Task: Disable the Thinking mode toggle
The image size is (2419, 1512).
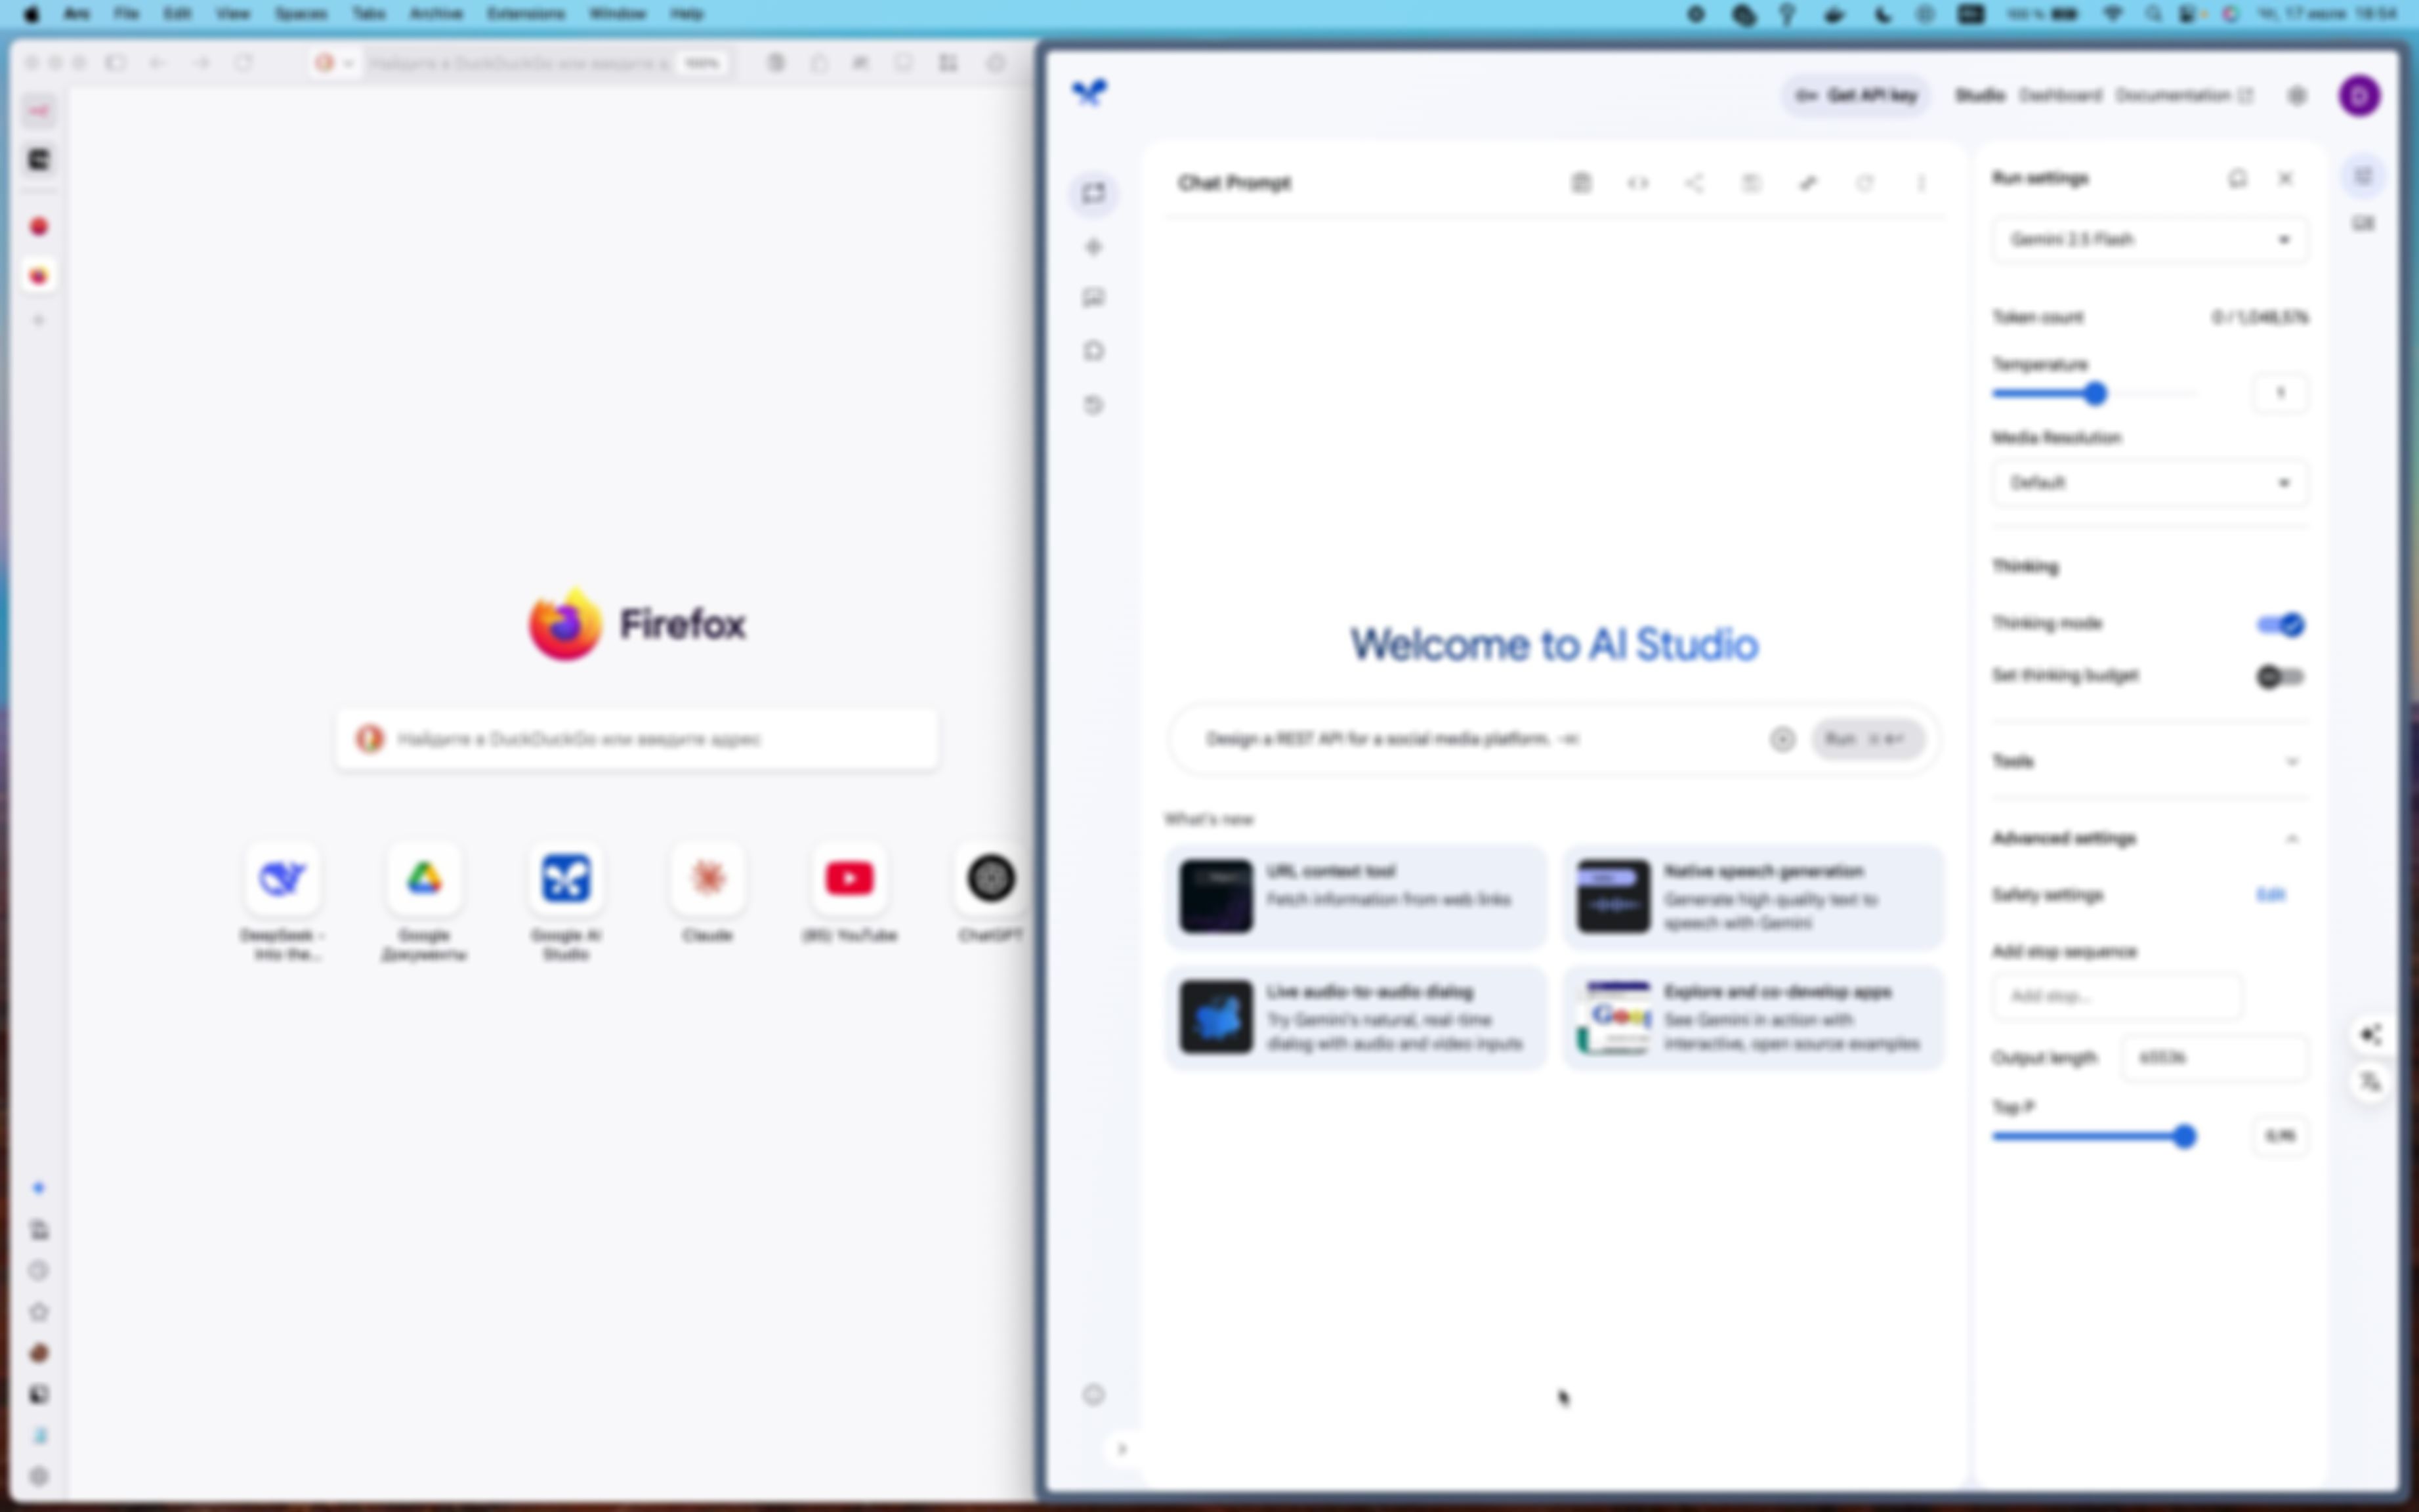Action: [x=2280, y=625]
